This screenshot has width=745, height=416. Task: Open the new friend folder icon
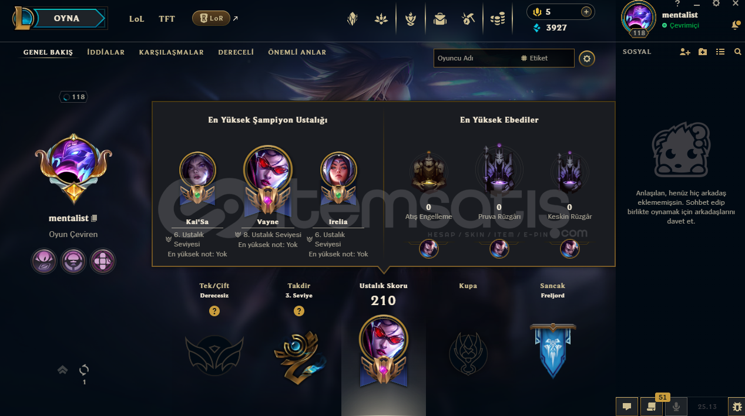point(703,52)
